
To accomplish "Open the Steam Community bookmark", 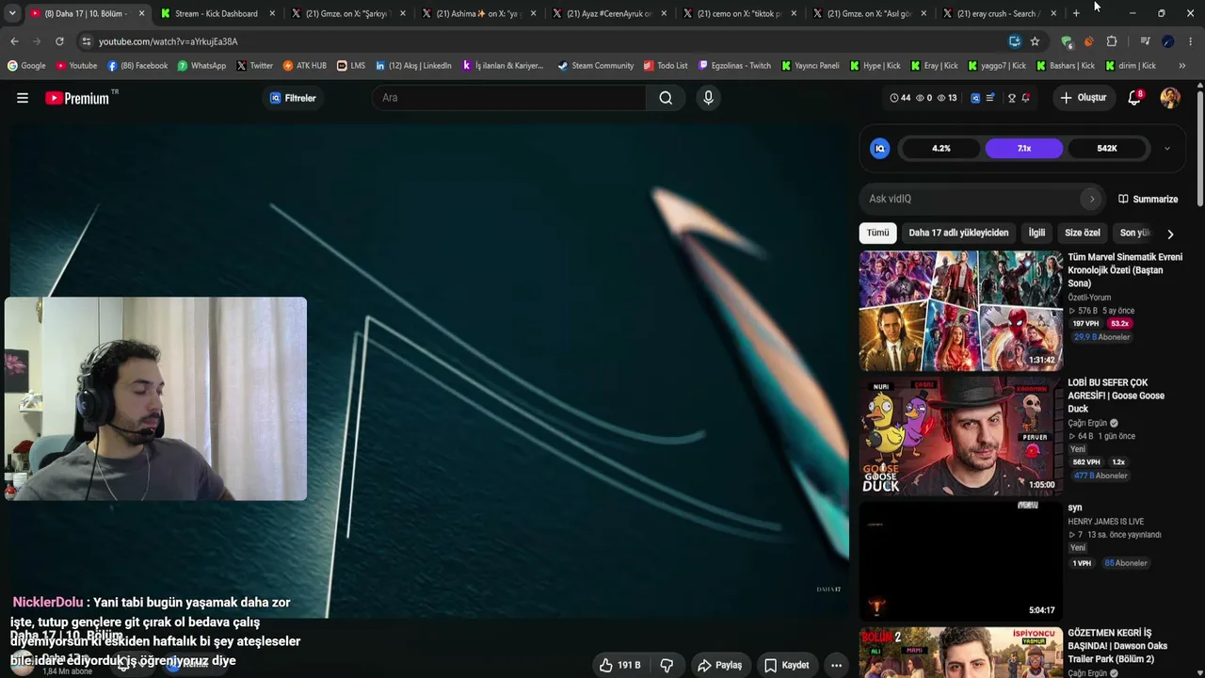I will [x=595, y=66].
